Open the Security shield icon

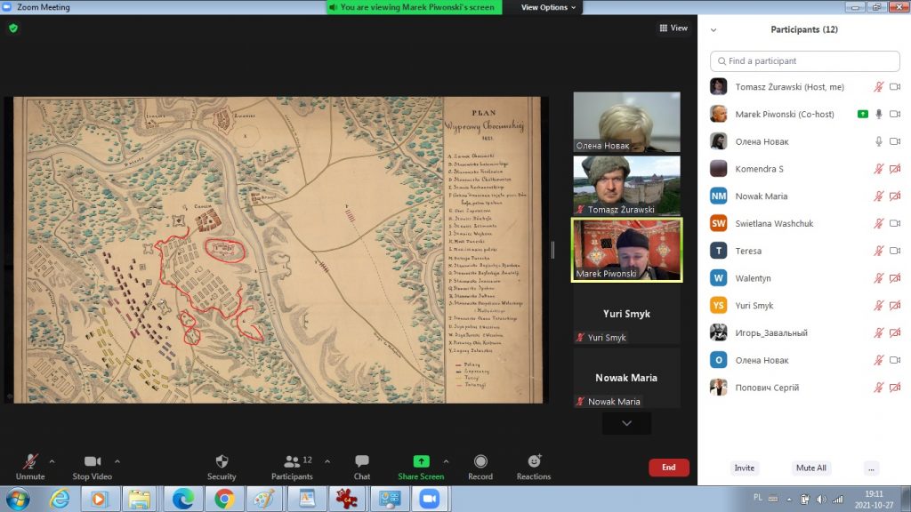[222, 462]
